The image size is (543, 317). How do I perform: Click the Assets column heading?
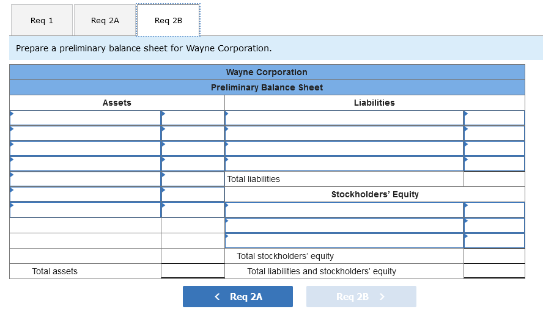coord(117,103)
